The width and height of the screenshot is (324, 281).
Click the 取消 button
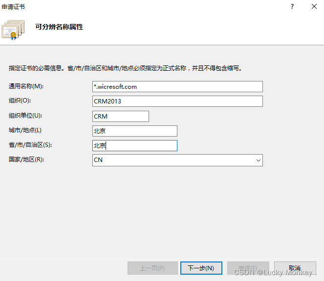click(295, 268)
